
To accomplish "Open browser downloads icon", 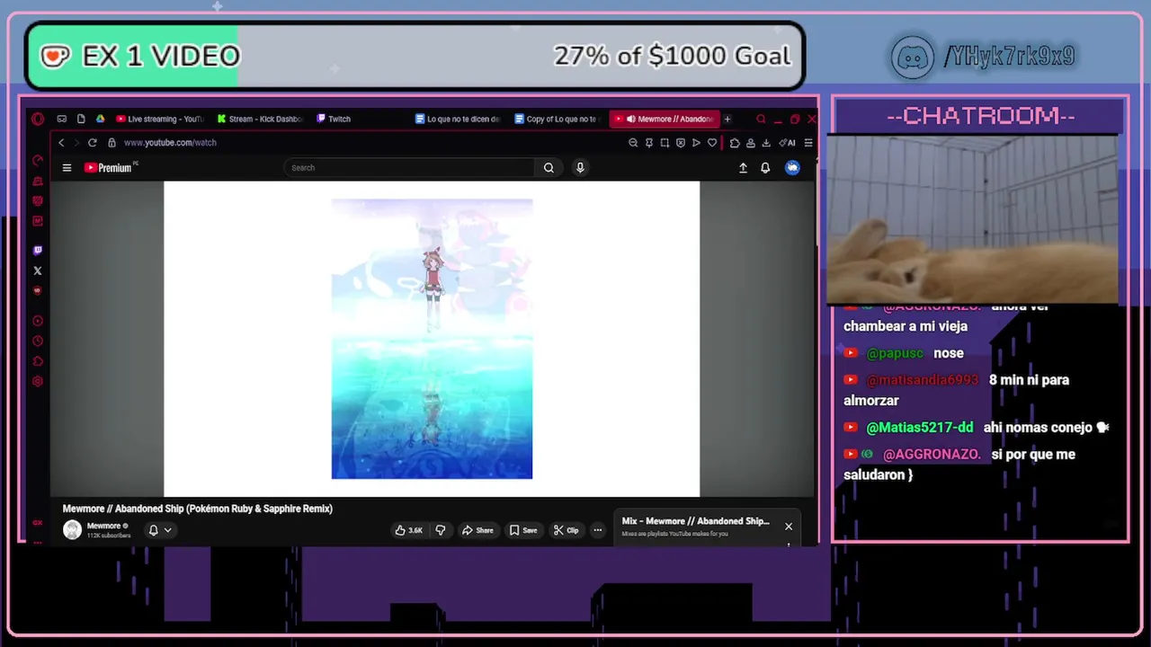I will point(766,143).
